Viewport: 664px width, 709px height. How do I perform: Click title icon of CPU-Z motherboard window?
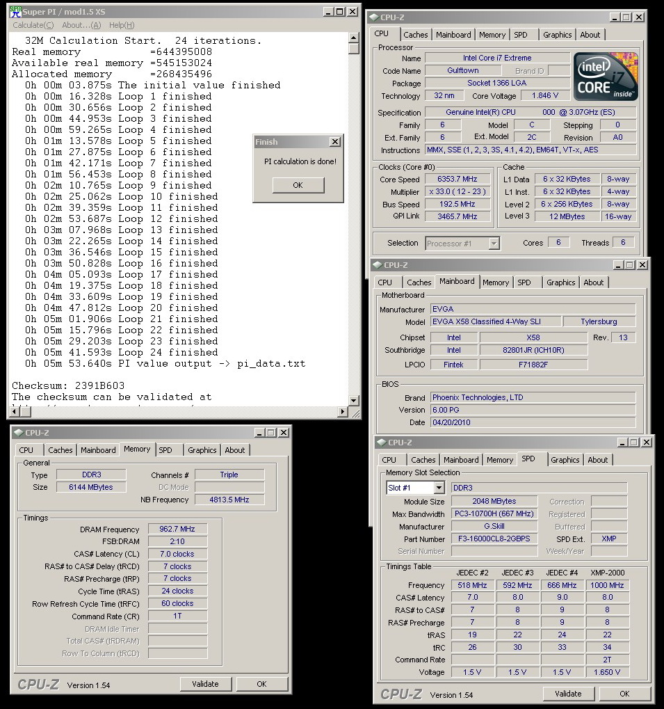pos(378,265)
